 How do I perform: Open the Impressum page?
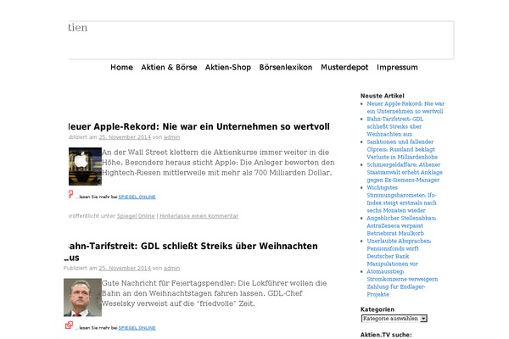pyautogui.click(x=397, y=67)
